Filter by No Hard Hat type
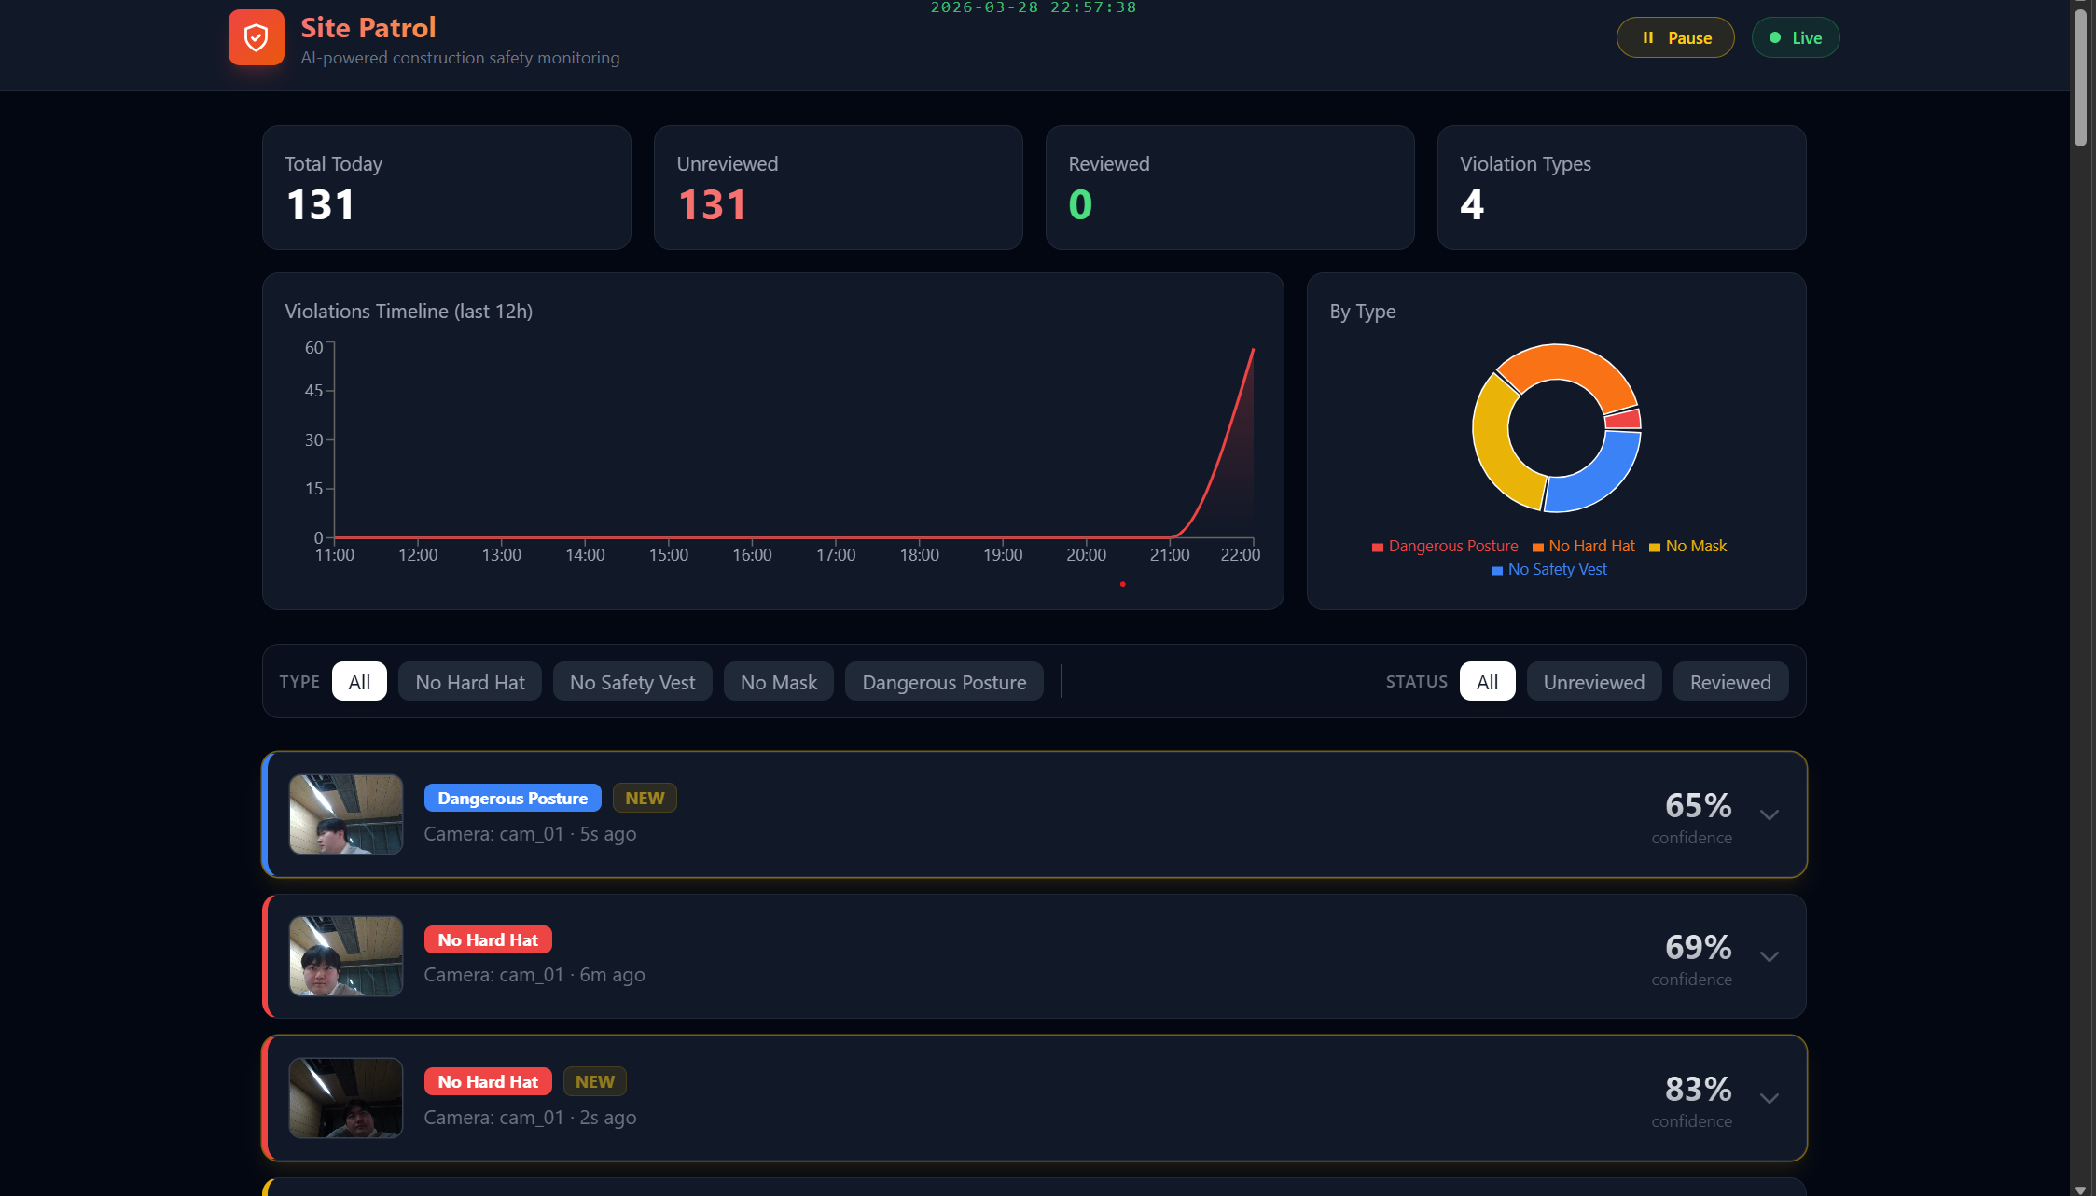The image size is (2096, 1196). click(469, 682)
